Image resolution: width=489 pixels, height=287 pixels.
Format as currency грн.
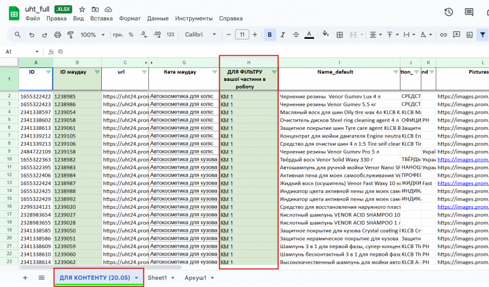tap(118, 34)
